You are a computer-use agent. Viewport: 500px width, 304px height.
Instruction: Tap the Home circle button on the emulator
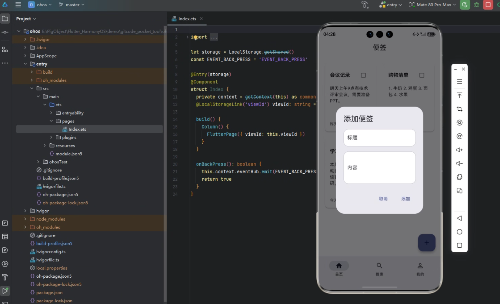tap(459, 231)
